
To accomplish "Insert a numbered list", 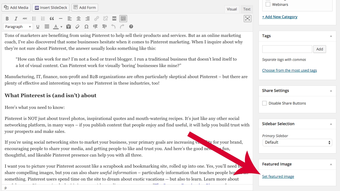I will pyautogui.click(x=43, y=18).
